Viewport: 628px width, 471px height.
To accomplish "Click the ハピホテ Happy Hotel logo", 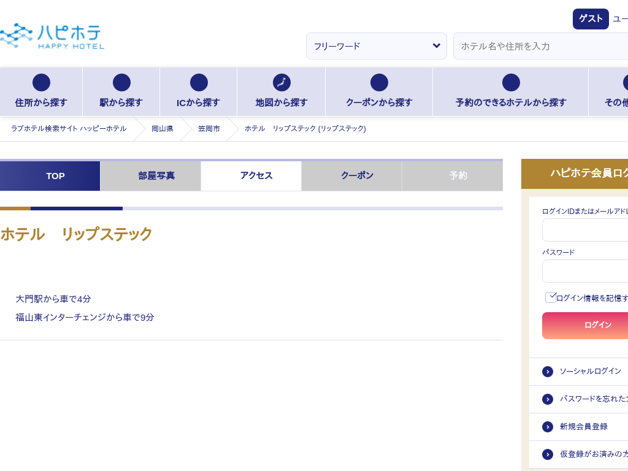I will click(x=52, y=36).
